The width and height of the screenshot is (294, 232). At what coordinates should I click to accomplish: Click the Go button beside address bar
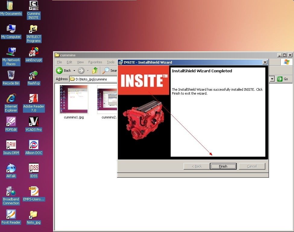283,79
